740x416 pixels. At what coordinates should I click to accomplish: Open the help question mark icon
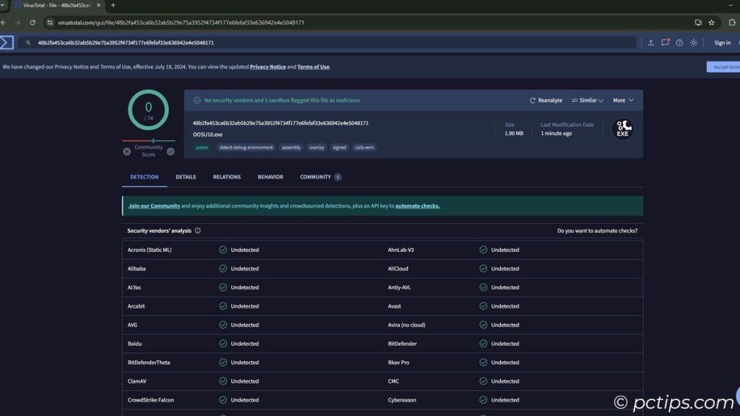click(679, 43)
